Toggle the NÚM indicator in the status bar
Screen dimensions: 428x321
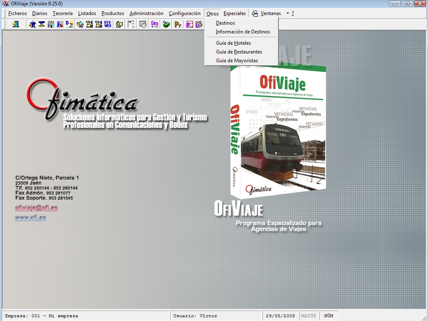(x=329, y=316)
